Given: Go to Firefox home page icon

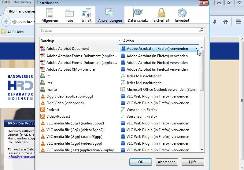Looking at the screenshot, I should click(x=226, y=22).
